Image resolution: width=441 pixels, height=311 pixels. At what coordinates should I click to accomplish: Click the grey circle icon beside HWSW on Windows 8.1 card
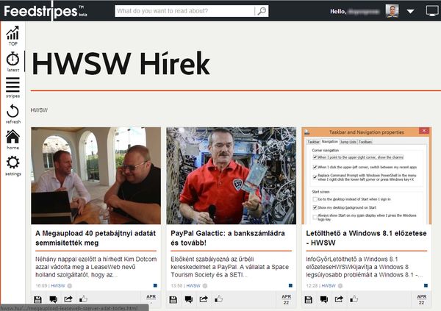[x=340, y=286]
